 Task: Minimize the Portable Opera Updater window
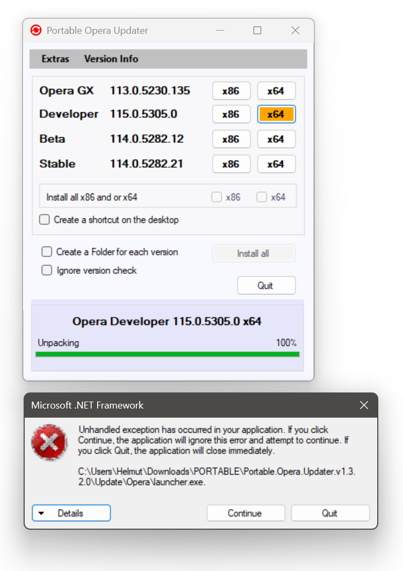[x=220, y=30]
